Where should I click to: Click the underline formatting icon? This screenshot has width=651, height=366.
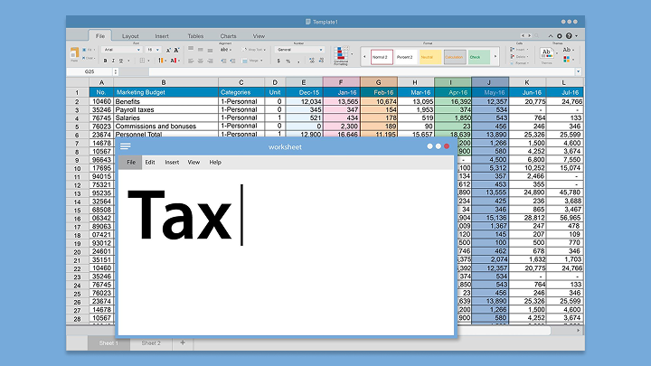123,61
